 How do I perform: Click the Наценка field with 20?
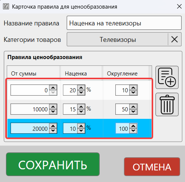[70, 90]
